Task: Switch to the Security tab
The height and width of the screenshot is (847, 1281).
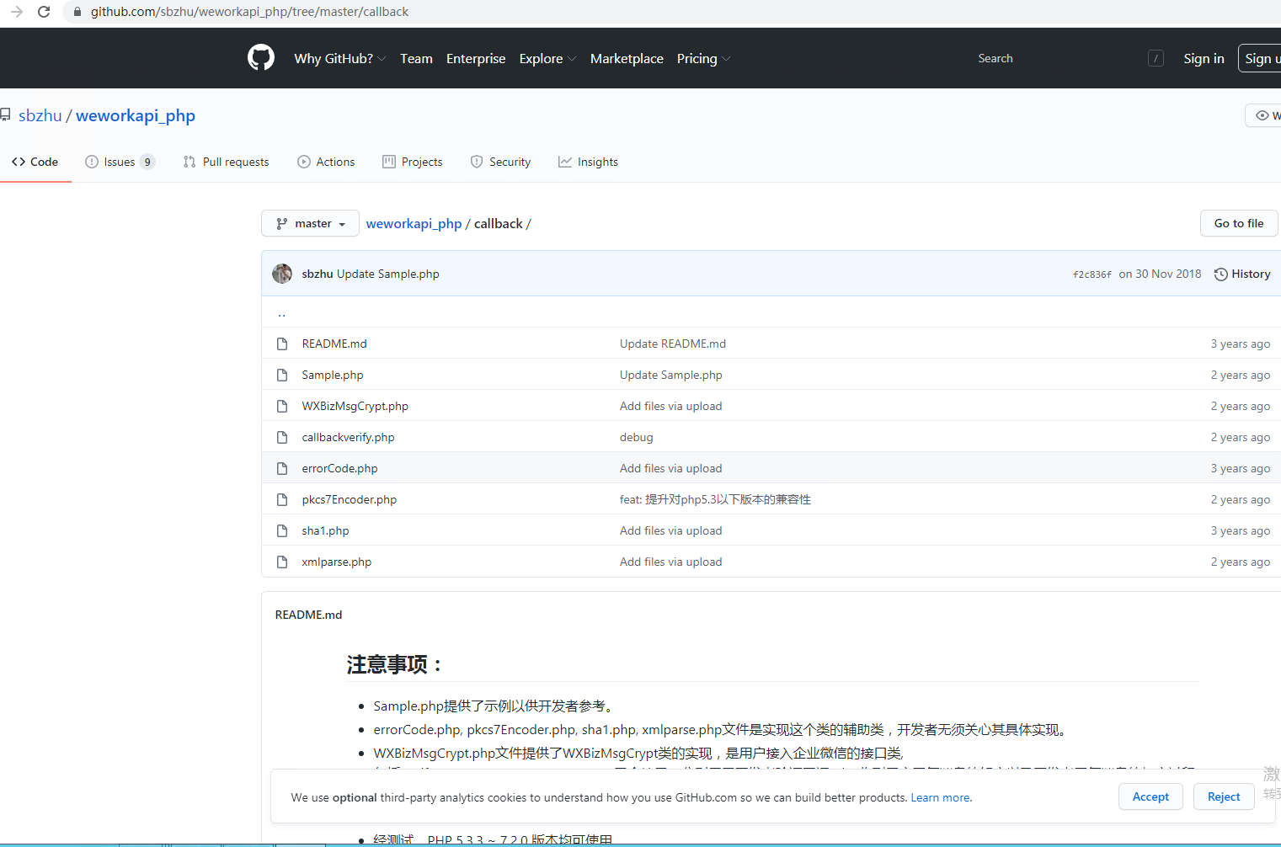Action: [x=500, y=162]
